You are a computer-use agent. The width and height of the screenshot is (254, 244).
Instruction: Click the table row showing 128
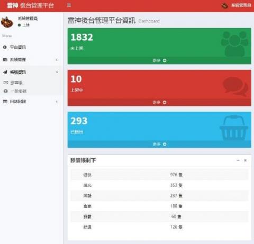tap(159, 227)
